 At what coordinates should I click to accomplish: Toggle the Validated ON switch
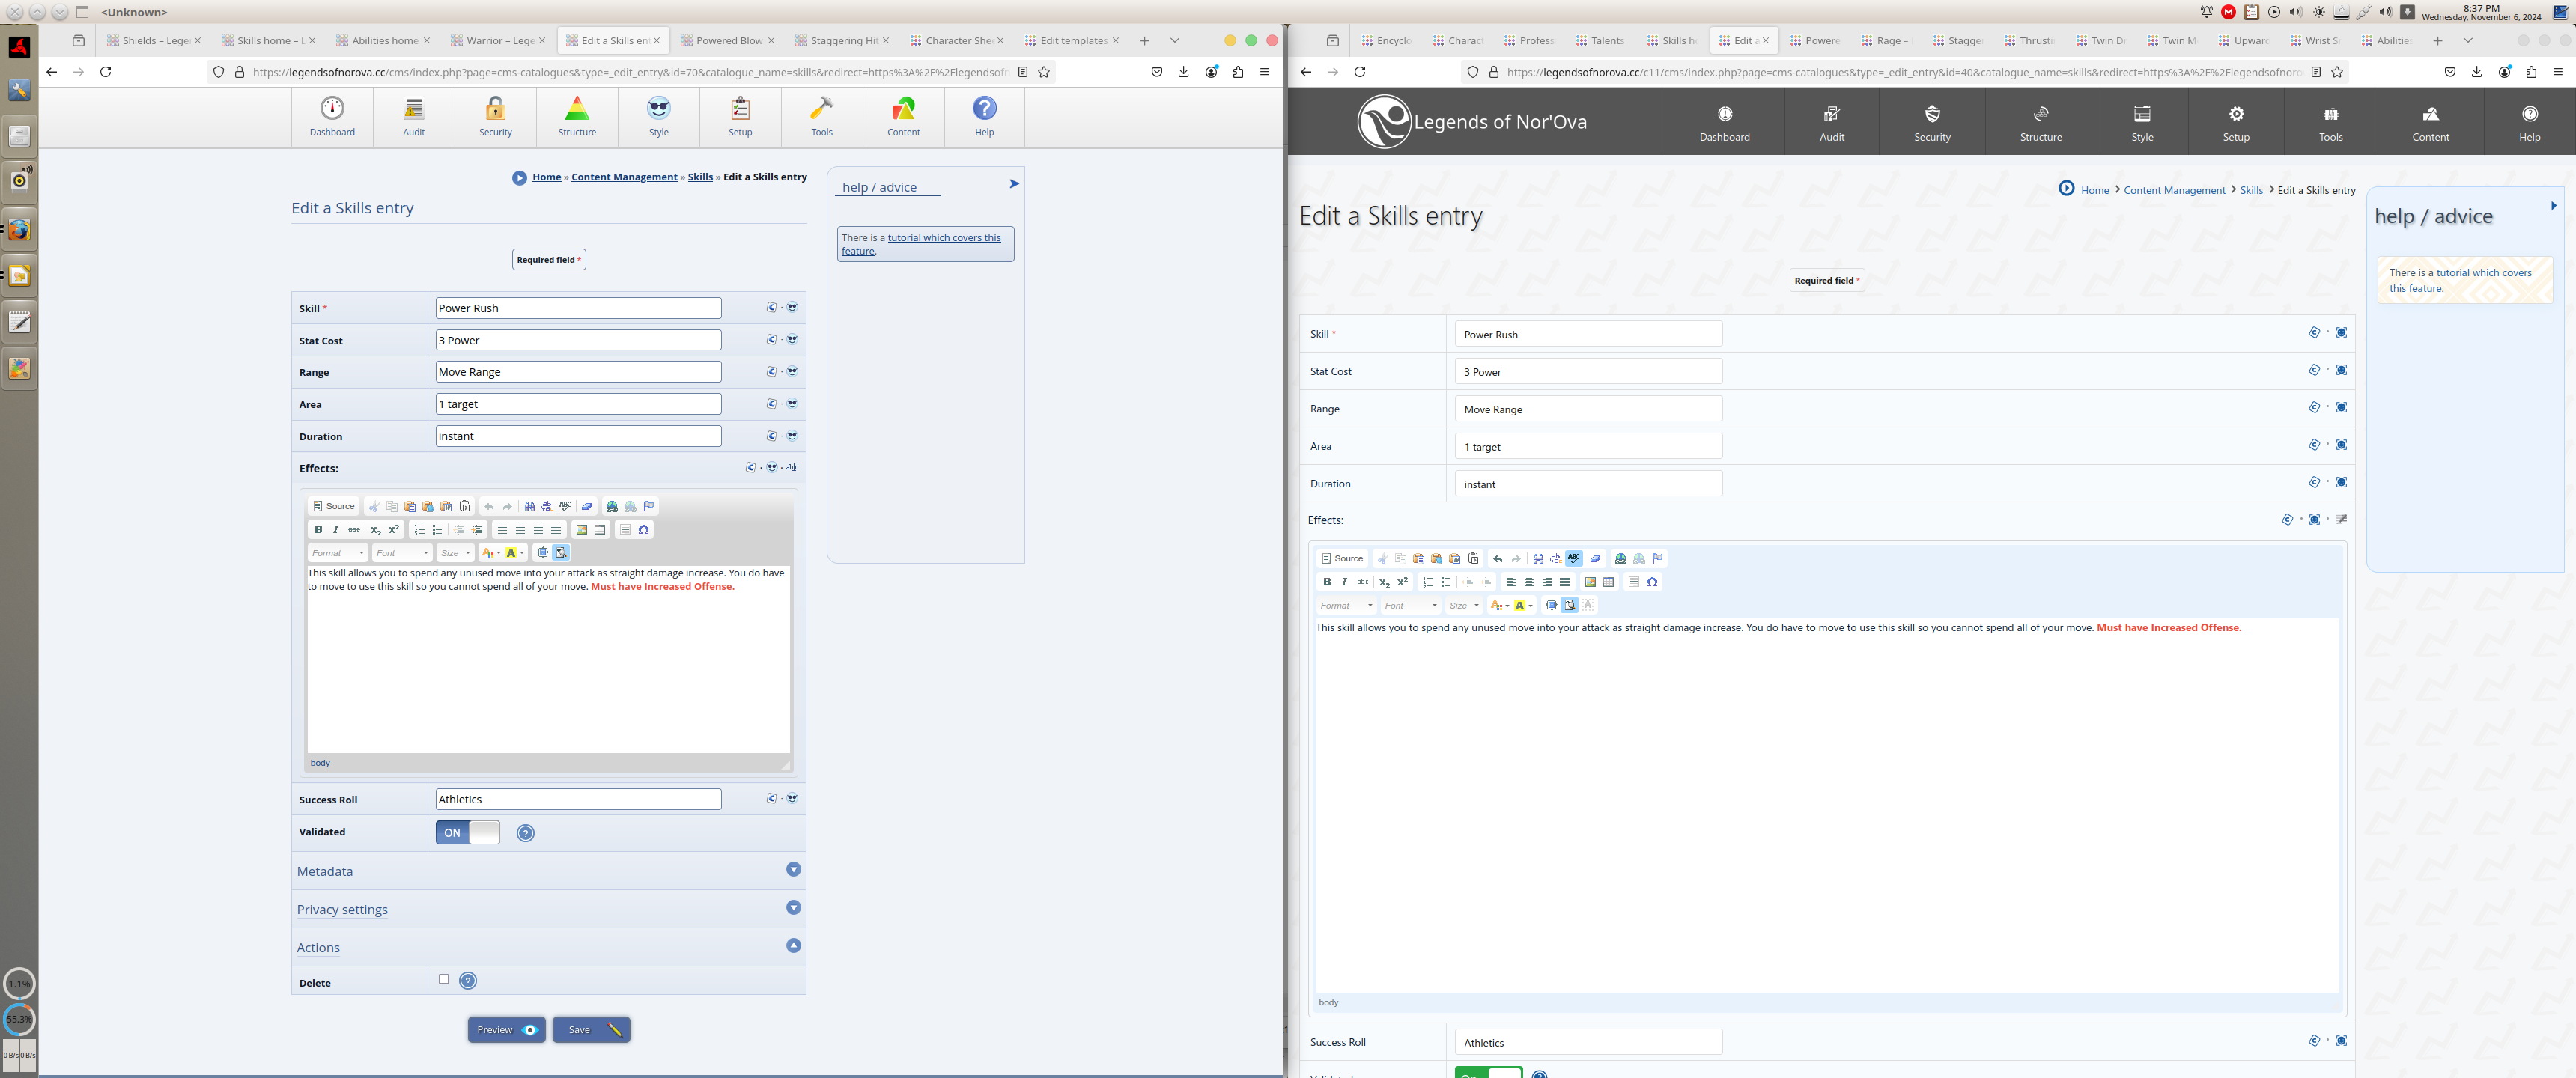pos(467,833)
